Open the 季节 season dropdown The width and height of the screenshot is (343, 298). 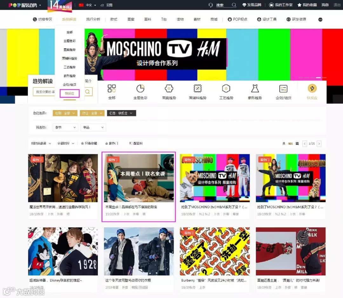65,127
